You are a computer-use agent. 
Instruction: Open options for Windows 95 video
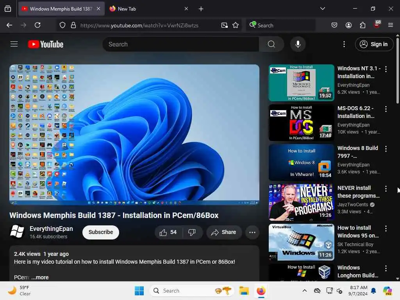point(386,228)
